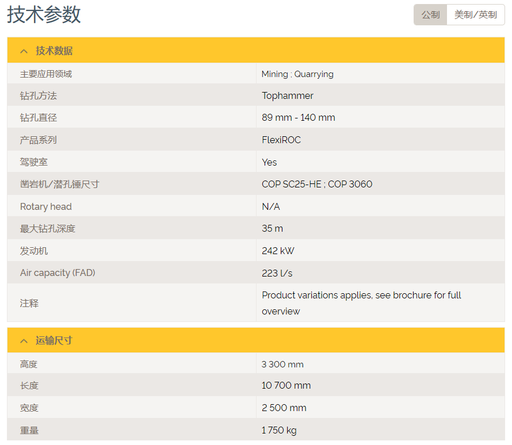Click the 运输尺寸 section header title
The image size is (512, 445).
click(54, 341)
